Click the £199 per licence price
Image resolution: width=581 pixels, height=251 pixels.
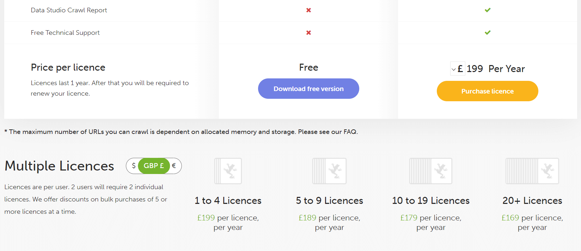point(206,218)
